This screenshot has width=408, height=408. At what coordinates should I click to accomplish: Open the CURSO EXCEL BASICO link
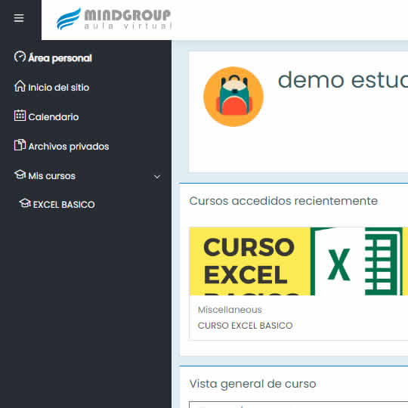coord(245,326)
